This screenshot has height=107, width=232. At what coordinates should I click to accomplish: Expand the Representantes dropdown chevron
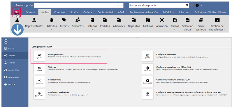pyautogui.click(x=34, y=29)
